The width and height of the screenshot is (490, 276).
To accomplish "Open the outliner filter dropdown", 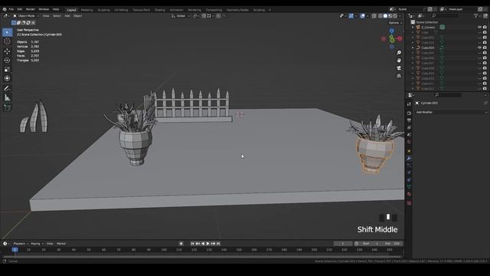I will 477,15.
